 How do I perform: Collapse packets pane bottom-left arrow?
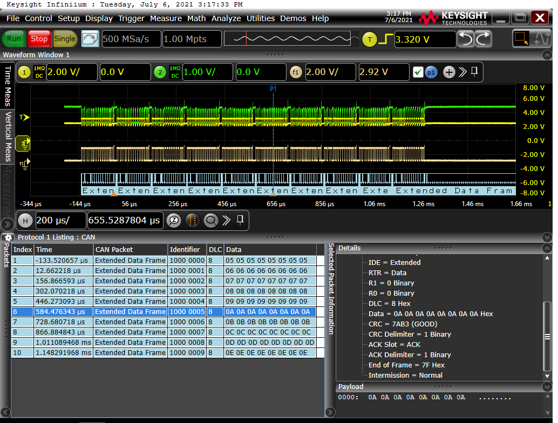[5, 412]
